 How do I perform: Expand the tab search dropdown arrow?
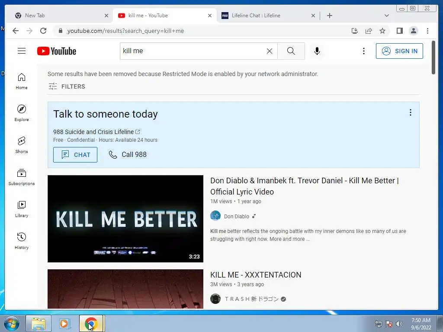[386, 16]
